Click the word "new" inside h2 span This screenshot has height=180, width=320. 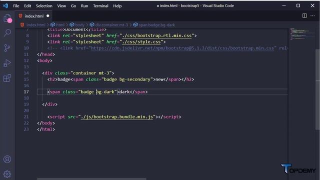point(159,79)
